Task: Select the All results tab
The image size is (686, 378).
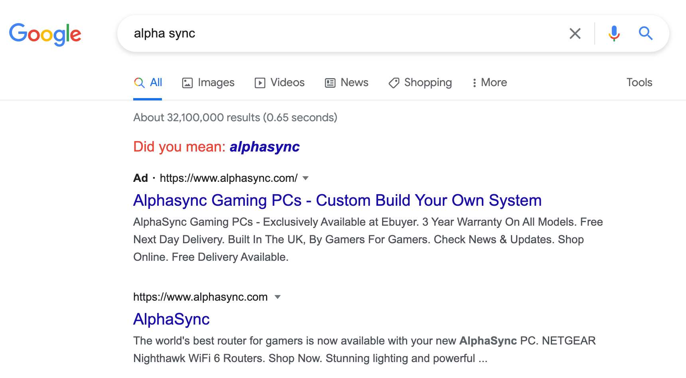Action: point(148,83)
